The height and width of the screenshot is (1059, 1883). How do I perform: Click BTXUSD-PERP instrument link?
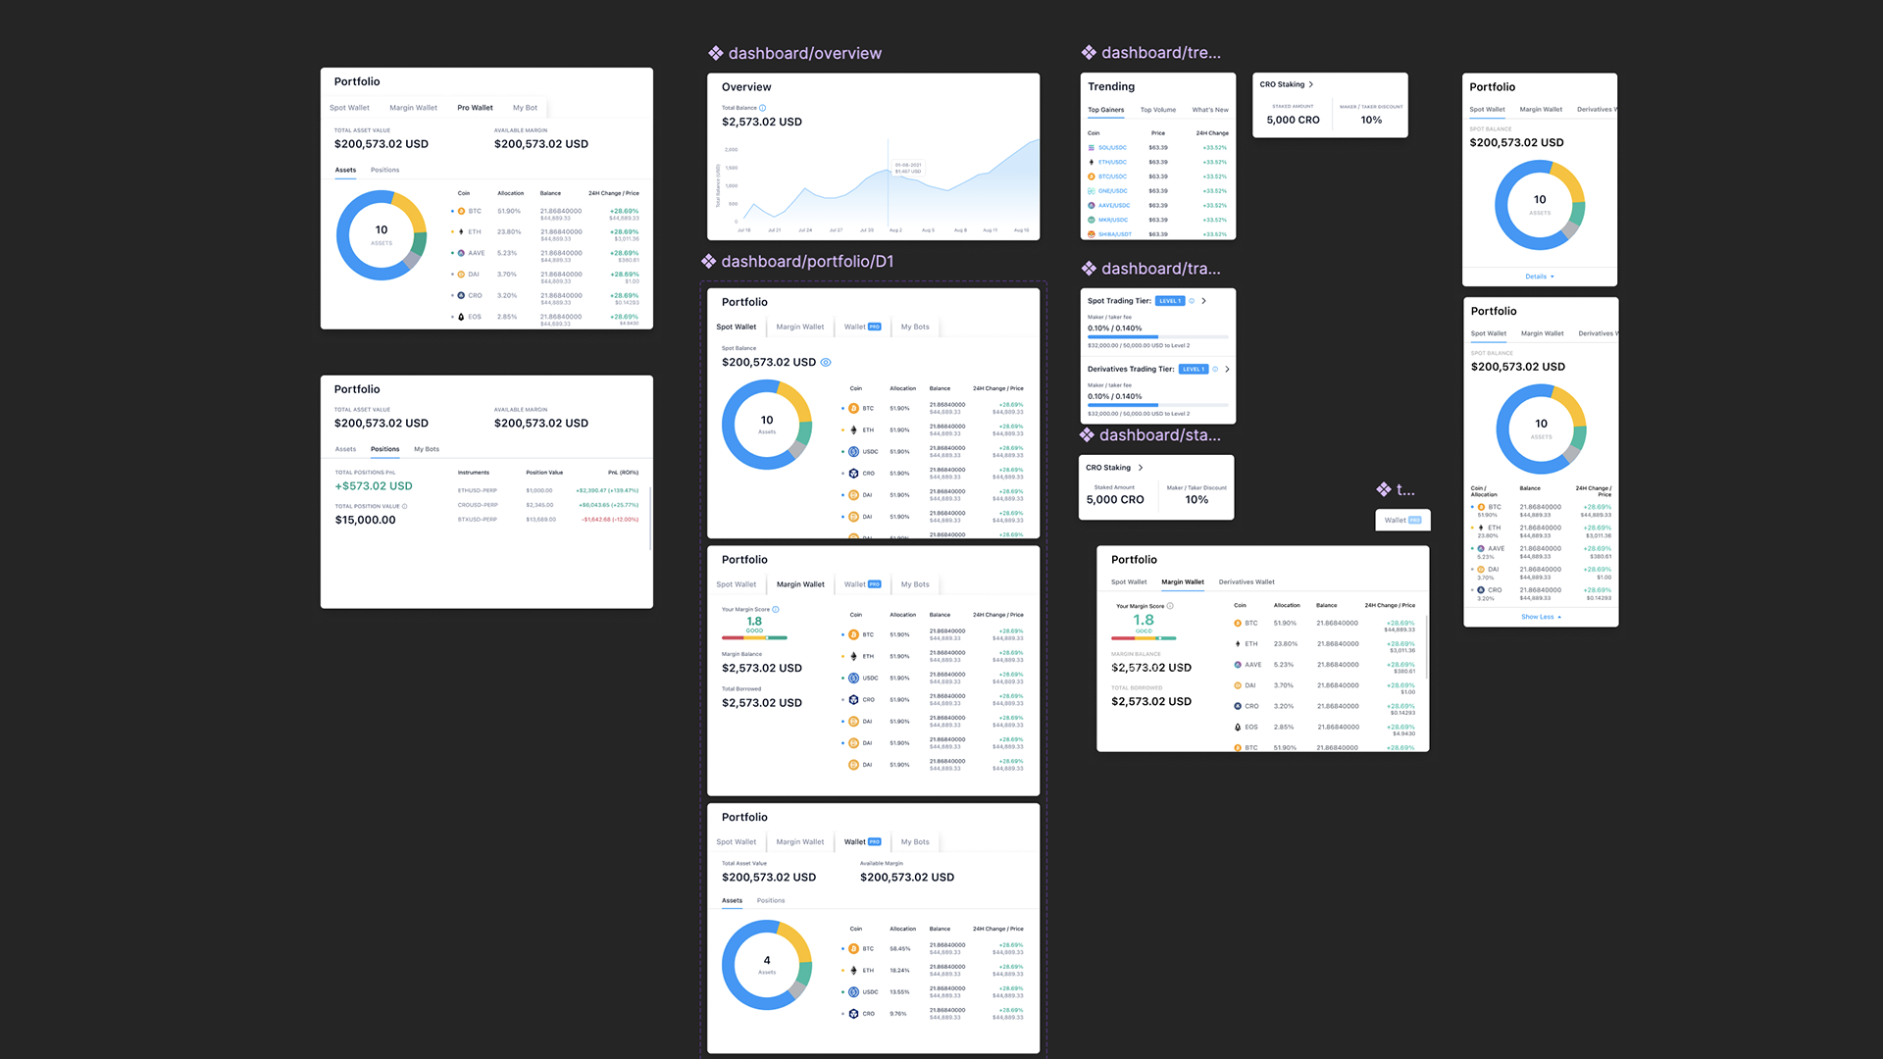coord(478,520)
